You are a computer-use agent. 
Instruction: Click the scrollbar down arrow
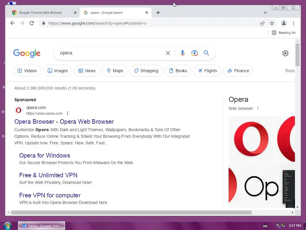[297, 207]
